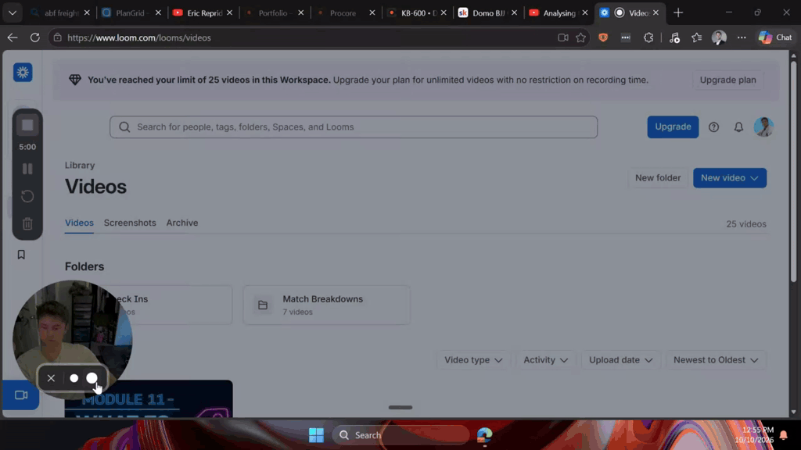Open the Newest to Oldest sort dropdown
The height and width of the screenshot is (450, 801).
pos(716,360)
